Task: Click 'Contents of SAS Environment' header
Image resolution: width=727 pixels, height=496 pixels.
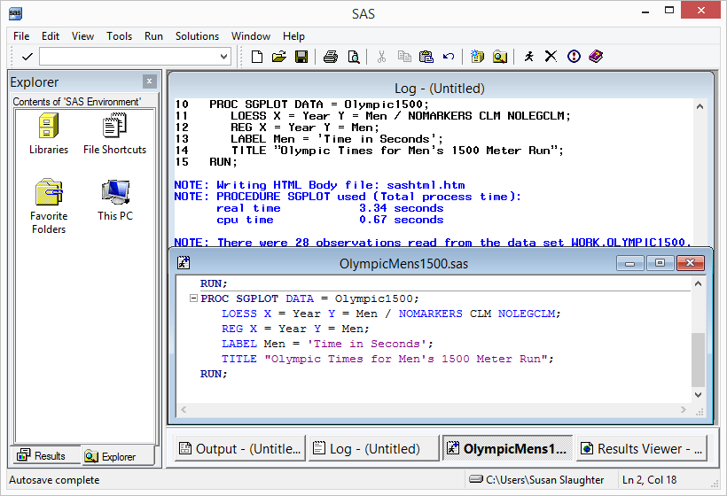Action: point(77,102)
